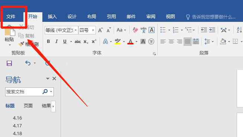Screen dimensions: 243x137
Task: Toggle Italic formatting button
Action: click(56, 41)
